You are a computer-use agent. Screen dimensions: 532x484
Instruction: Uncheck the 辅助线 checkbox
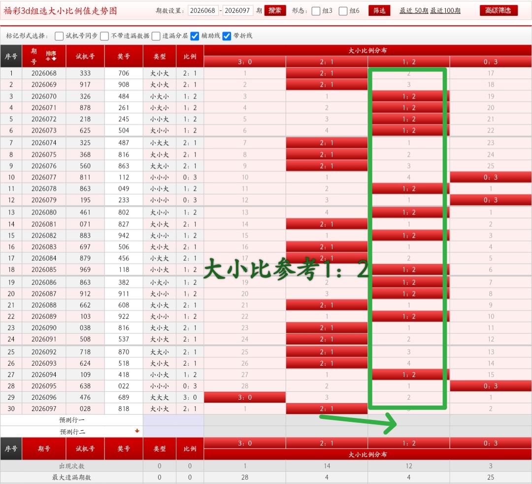pos(195,36)
